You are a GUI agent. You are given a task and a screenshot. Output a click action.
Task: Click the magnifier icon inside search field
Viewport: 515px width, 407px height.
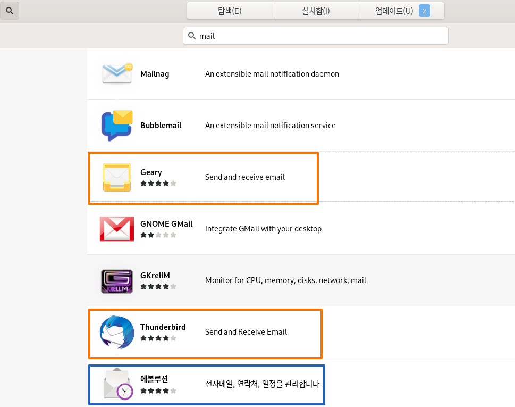point(192,36)
